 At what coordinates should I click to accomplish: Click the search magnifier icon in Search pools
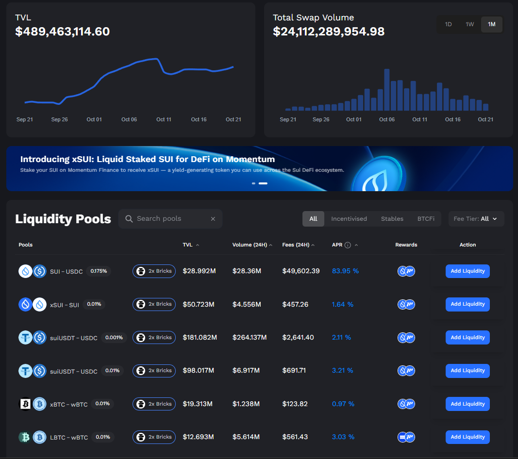pos(129,219)
